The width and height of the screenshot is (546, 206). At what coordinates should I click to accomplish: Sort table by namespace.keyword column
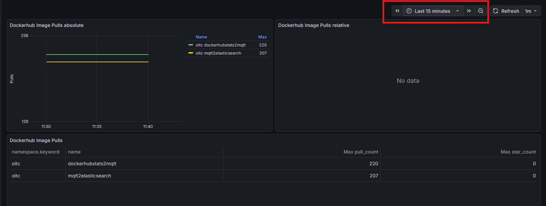click(36, 152)
